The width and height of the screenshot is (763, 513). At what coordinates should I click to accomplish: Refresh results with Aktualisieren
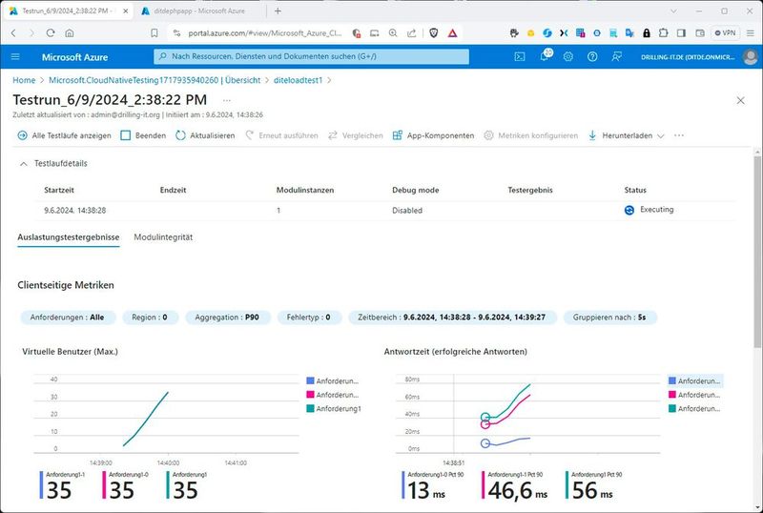205,135
